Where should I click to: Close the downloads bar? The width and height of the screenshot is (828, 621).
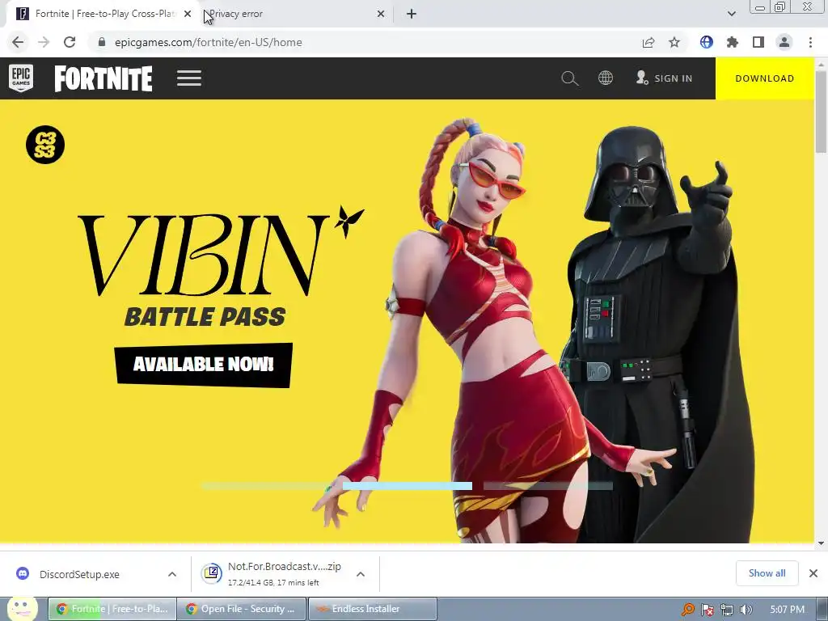click(x=813, y=573)
